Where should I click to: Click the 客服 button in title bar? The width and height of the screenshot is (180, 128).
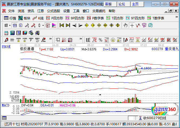(110, 4)
